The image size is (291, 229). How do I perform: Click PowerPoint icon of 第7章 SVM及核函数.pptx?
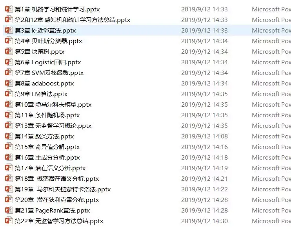(x=9, y=73)
